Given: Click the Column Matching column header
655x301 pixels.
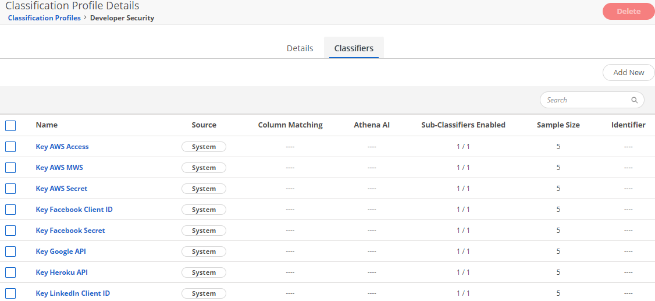Looking at the screenshot, I should [x=290, y=125].
